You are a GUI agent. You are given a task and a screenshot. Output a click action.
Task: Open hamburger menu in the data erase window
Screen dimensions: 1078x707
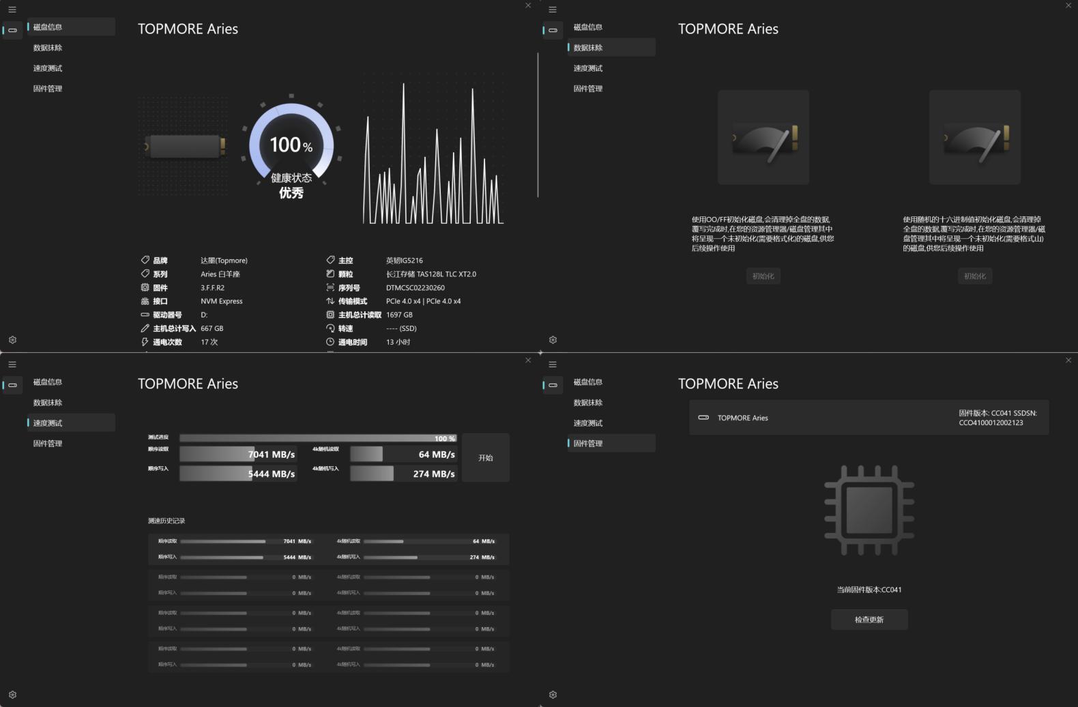(x=553, y=10)
